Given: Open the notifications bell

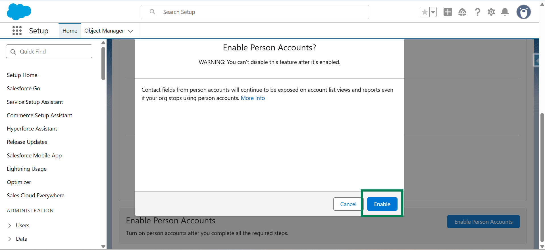Looking at the screenshot, I should coord(505,12).
